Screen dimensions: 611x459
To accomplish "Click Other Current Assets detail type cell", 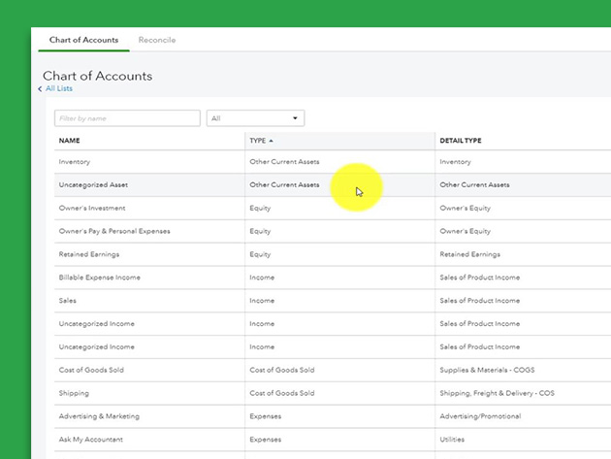I will (x=474, y=184).
